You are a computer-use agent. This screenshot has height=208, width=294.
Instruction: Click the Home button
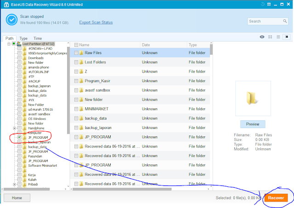(x=17, y=198)
